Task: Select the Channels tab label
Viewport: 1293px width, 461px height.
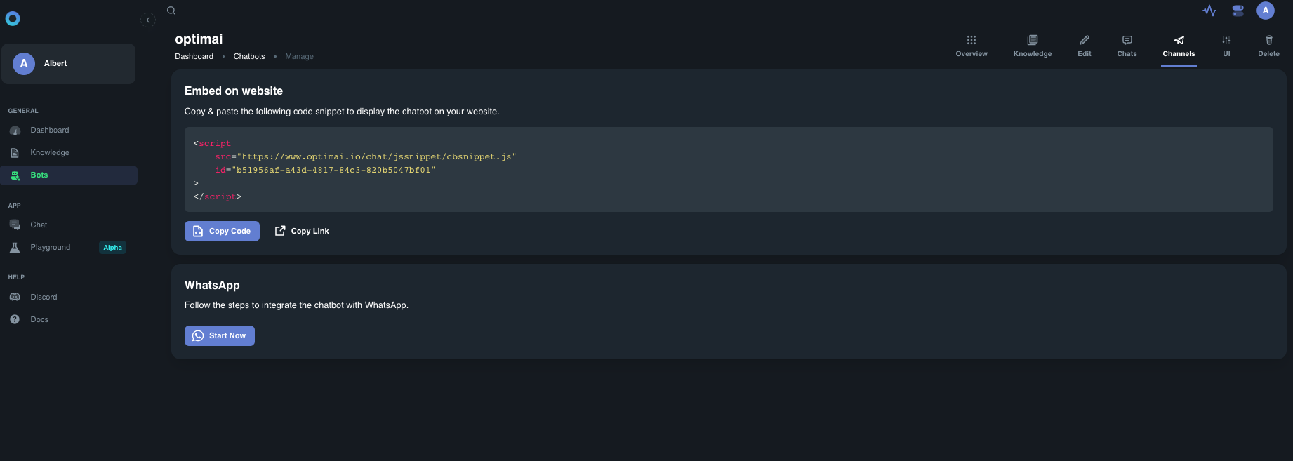Action: pyautogui.click(x=1179, y=54)
